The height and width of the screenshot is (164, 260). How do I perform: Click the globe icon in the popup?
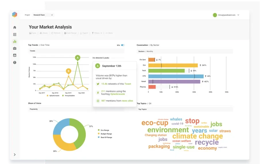pos(98,101)
